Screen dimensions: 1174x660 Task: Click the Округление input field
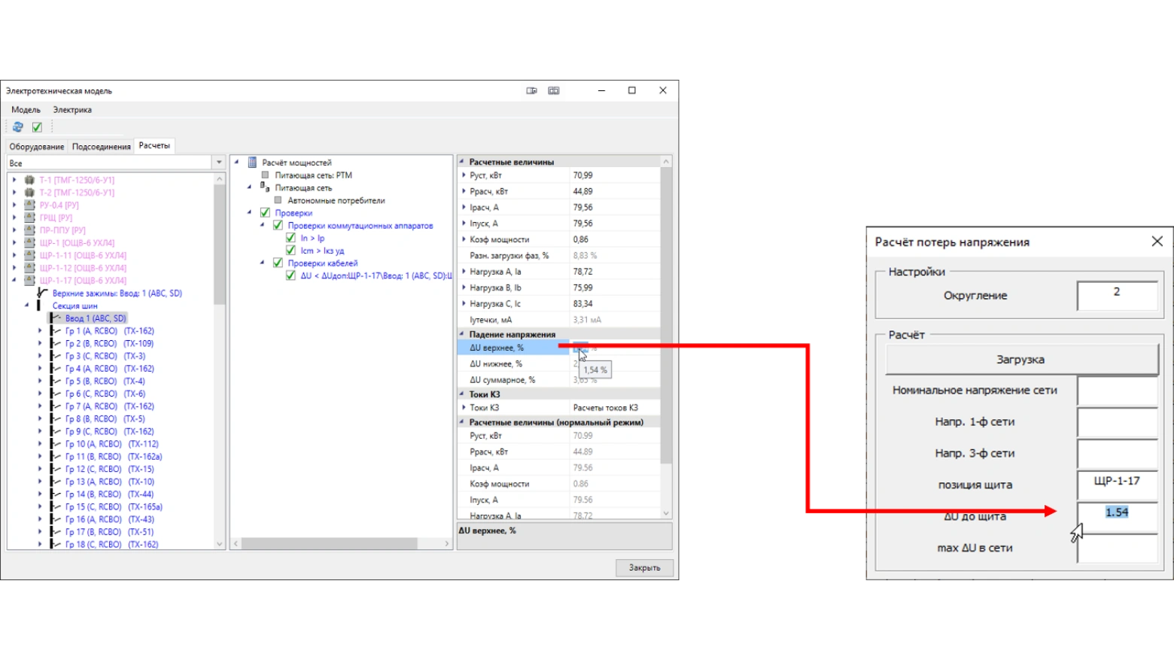point(1118,296)
